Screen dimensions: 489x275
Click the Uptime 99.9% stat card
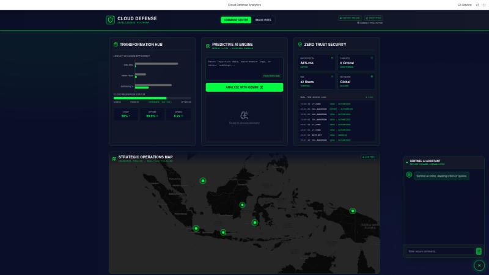click(x=152, y=114)
